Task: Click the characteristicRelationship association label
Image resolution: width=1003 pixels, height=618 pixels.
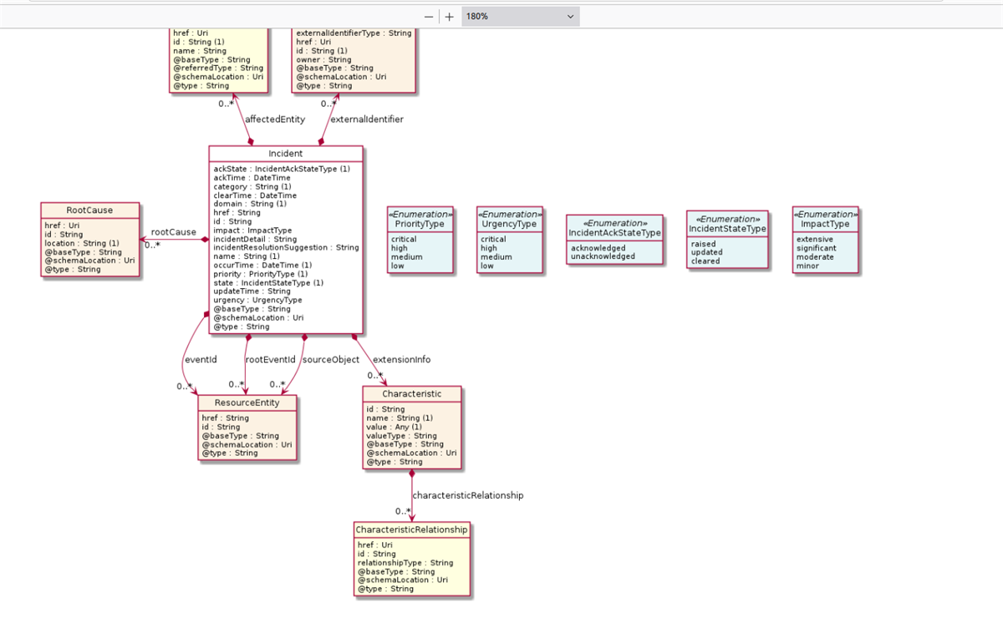Action: click(468, 495)
